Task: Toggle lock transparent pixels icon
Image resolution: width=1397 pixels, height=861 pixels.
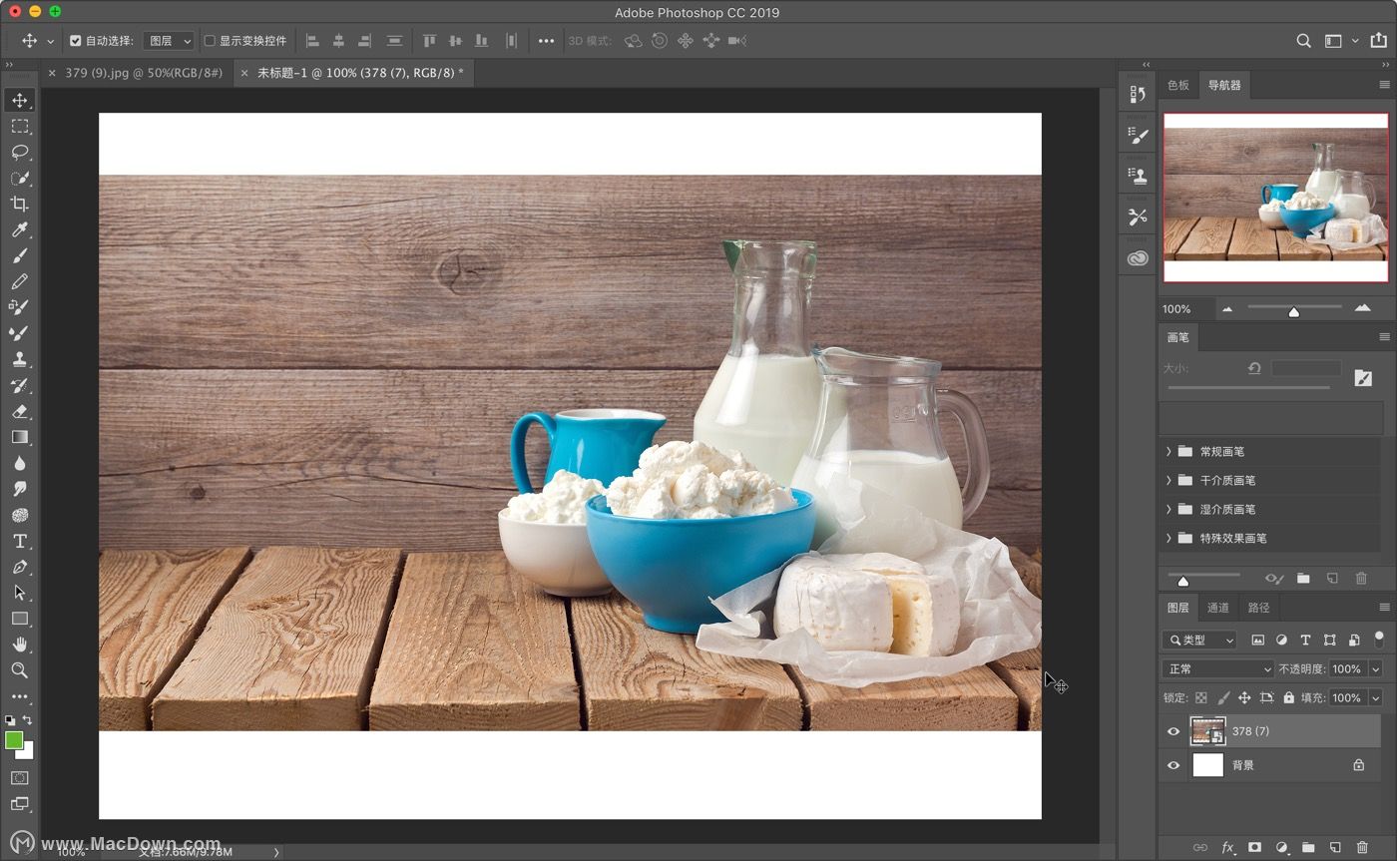Action: click(1201, 698)
